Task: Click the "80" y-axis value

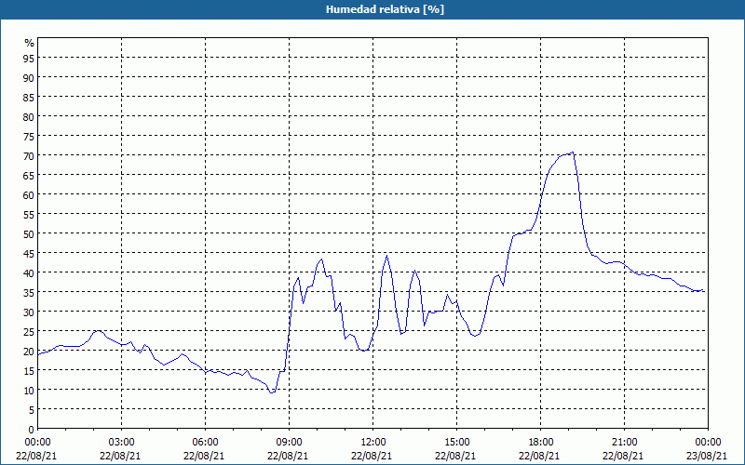Action: 29,117
